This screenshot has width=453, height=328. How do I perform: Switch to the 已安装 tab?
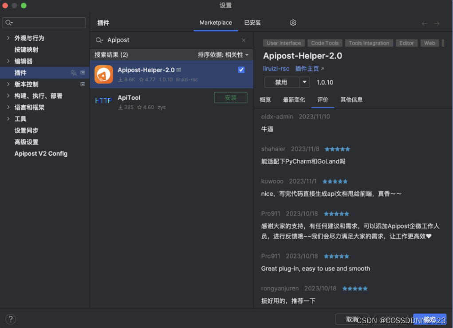252,23
